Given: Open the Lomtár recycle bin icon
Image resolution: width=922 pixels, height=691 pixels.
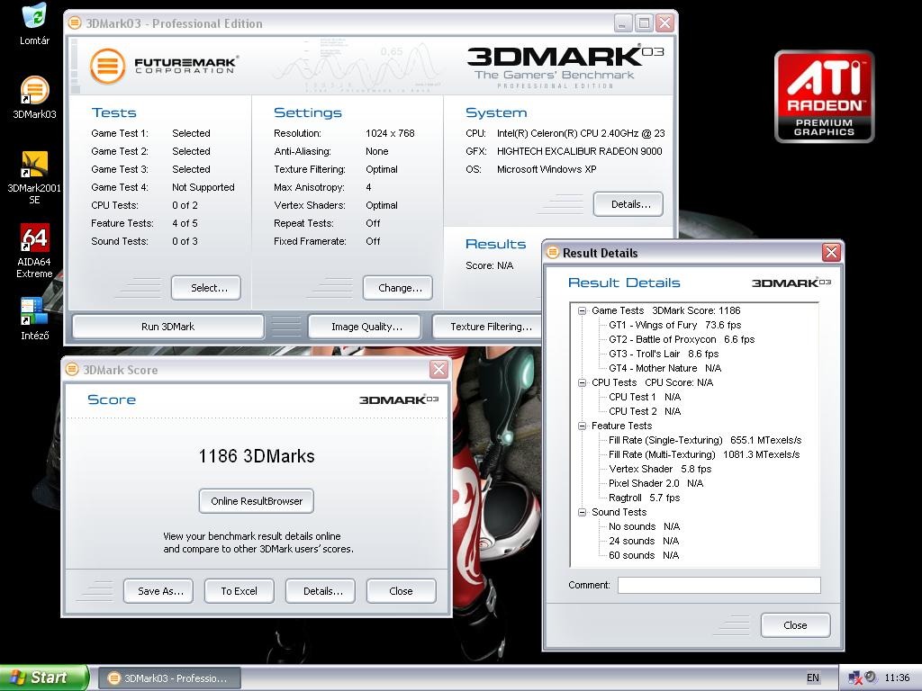Looking at the screenshot, I should (34, 23).
